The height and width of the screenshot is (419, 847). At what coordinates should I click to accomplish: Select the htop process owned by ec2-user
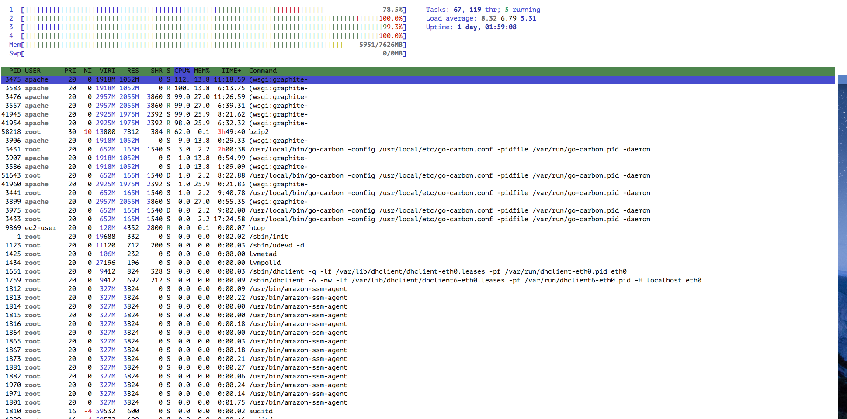click(x=175, y=227)
